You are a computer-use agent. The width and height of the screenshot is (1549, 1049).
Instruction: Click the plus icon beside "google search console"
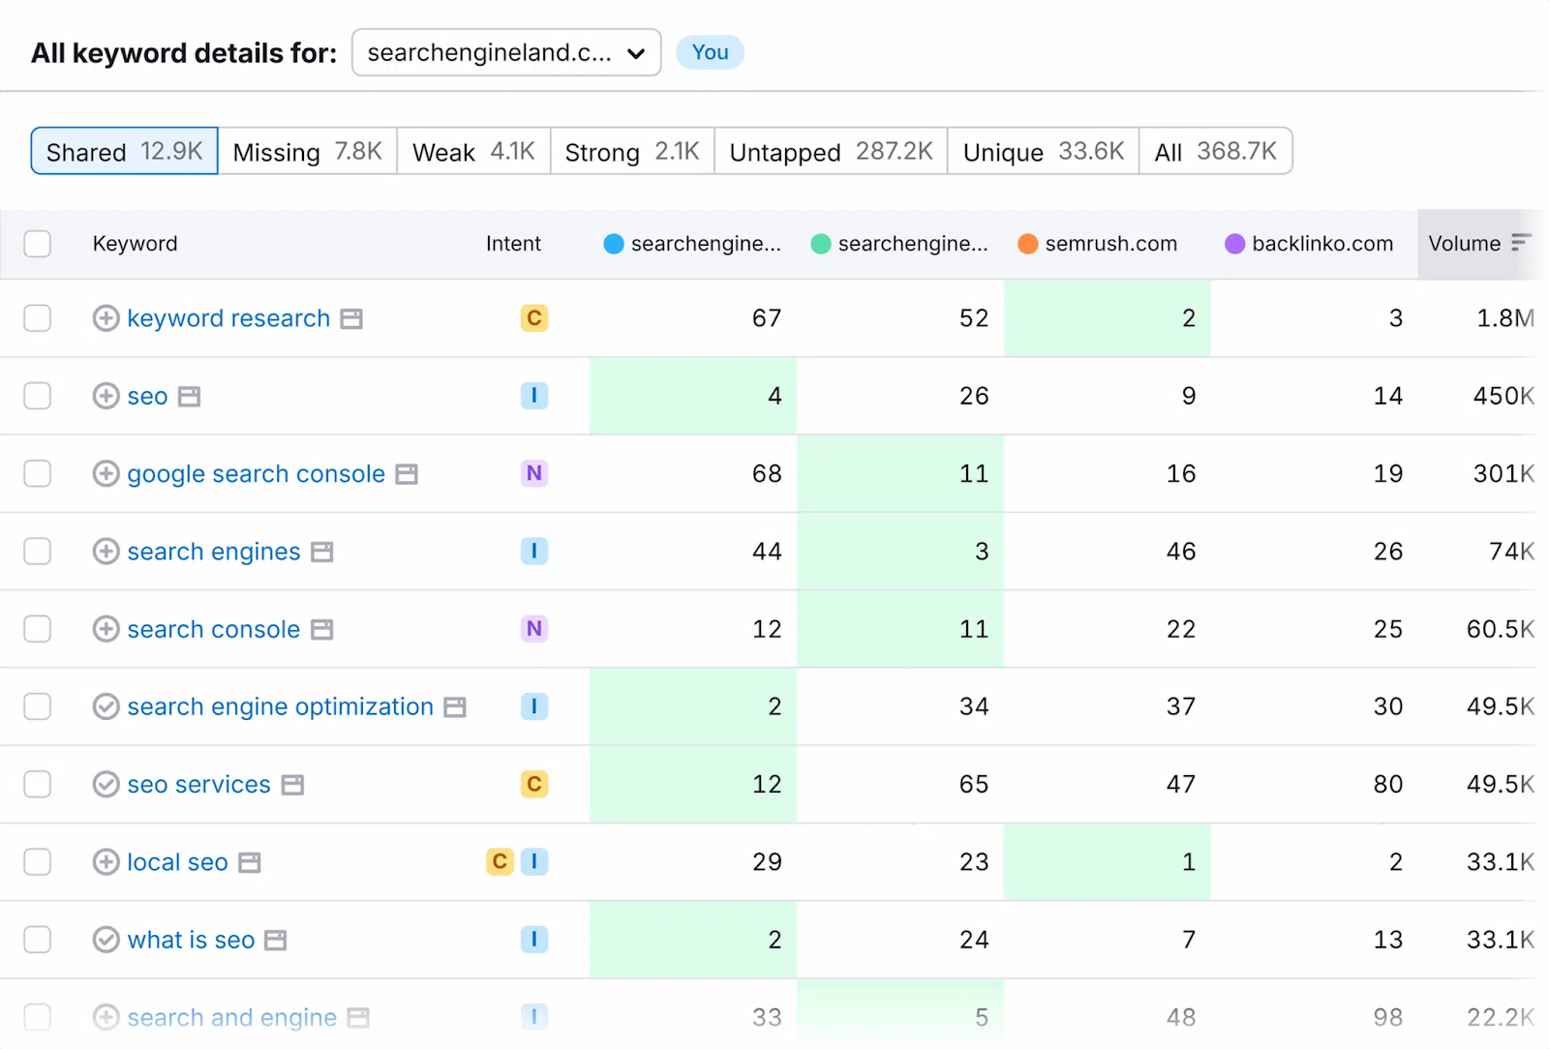[x=106, y=473]
